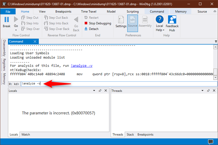Click the Break pause icon
Viewport: 218px width, 145px height.
6,20
